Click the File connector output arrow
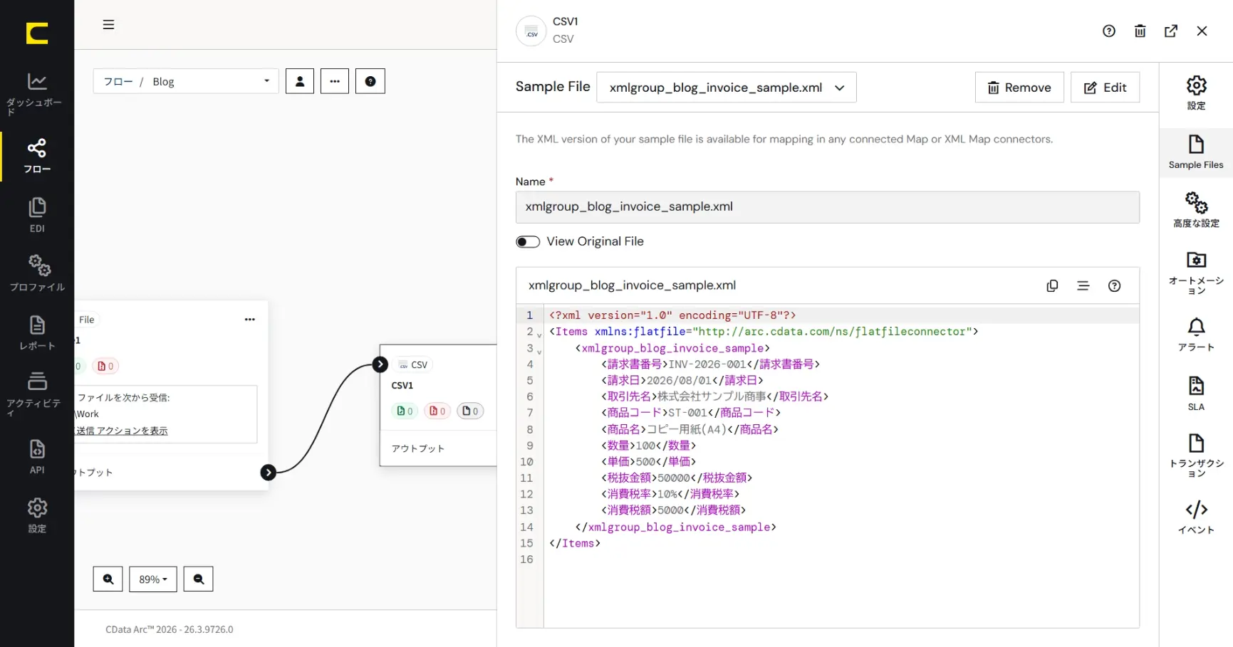Screen dimensions: 1233x647 pos(268,473)
